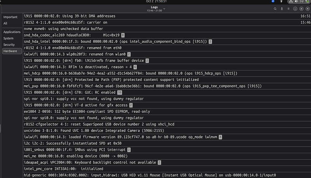Open hid-generic USB Optical Mouse entry
311x178 pixels.
point(167,175)
